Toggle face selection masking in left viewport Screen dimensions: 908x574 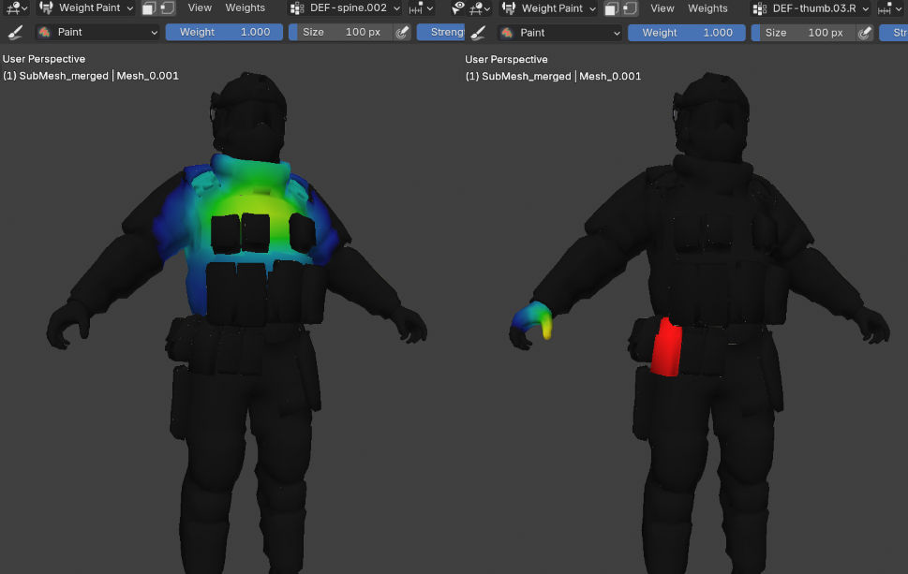pos(149,8)
